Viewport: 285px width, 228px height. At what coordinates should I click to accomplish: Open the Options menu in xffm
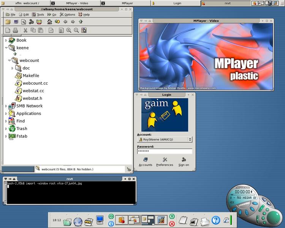click(67, 14)
